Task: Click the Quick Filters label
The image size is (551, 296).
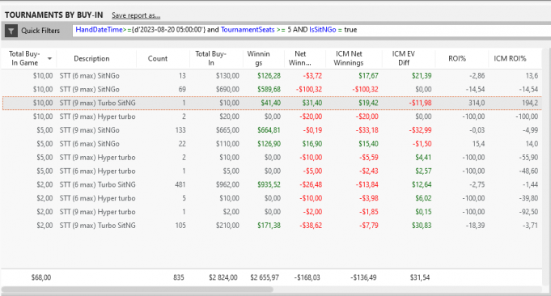Action: click(40, 31)
